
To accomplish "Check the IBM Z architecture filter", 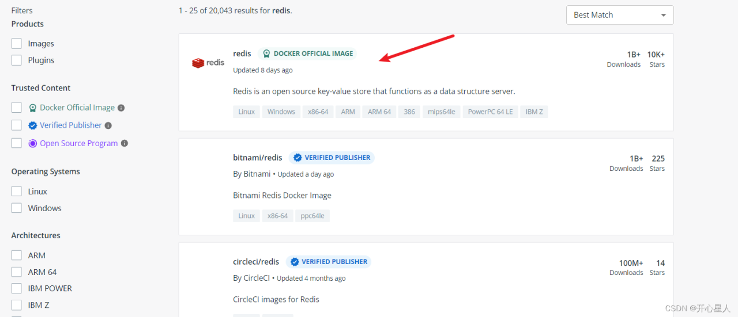I will coord(17,305).
